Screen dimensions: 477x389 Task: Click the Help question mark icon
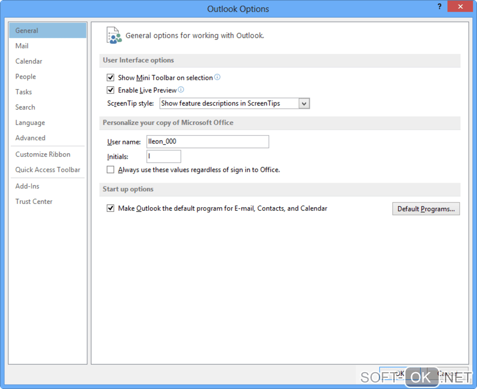click(439, 7)
